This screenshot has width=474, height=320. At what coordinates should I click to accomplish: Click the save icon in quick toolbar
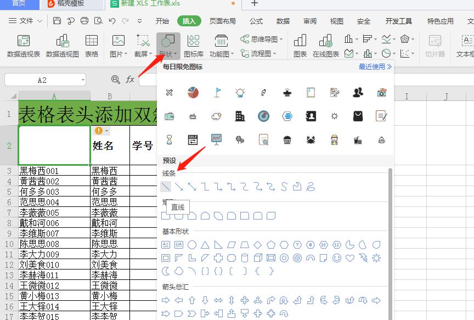point(57,20)
